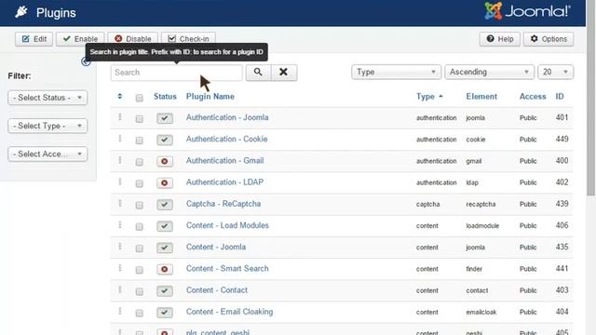This screenshot has width=596, height=335.
Task: Enable the Authentication - LDAP status icon
Action: pos(165,183)
